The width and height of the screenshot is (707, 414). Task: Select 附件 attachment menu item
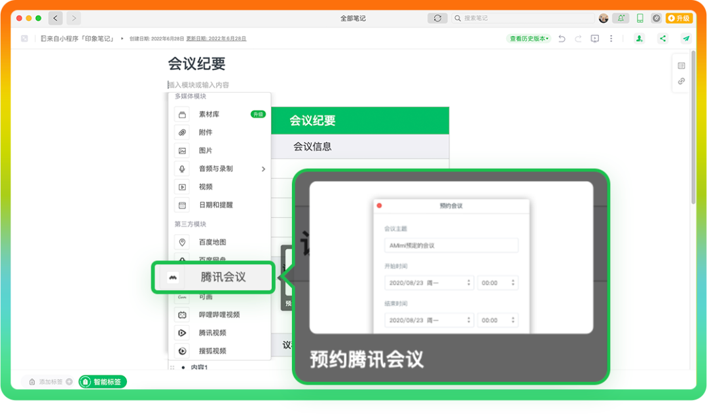[219, 133]
